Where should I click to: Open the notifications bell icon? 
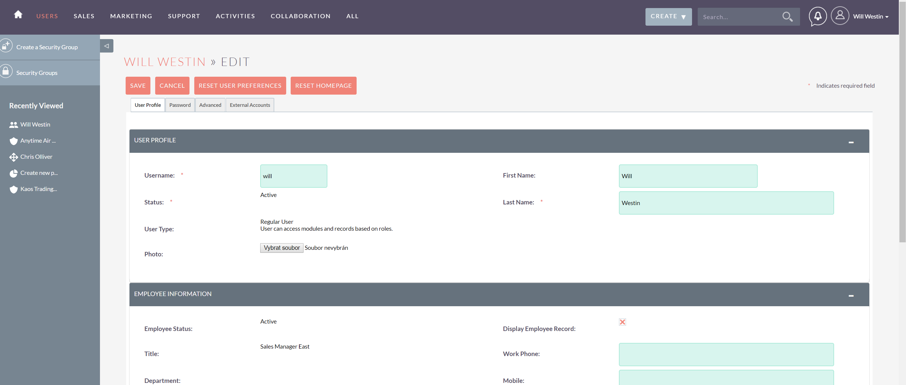pyautogui.click(x=818, y=16)
